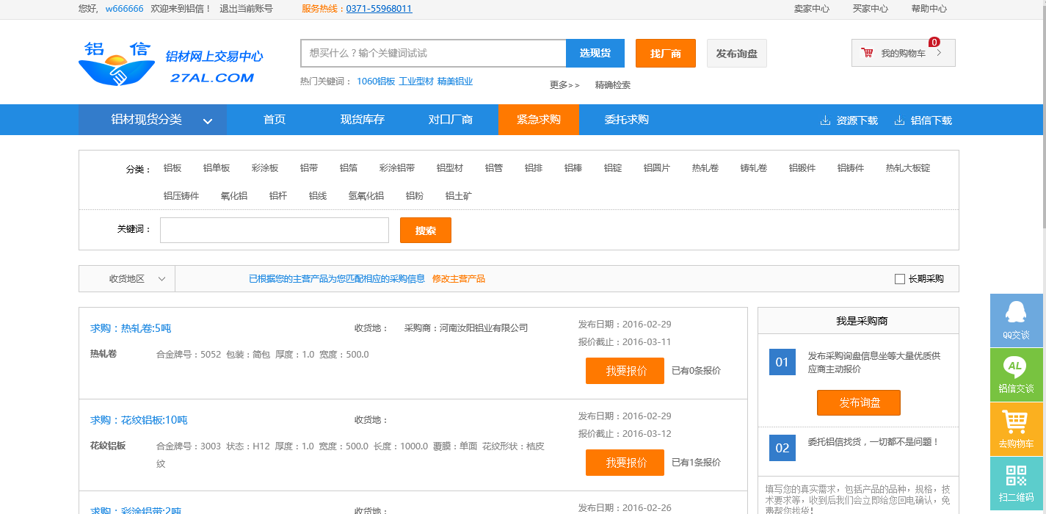Click 发布询盘 button in header
Screen dimensions: 1046x514
(x=737, y=53)
